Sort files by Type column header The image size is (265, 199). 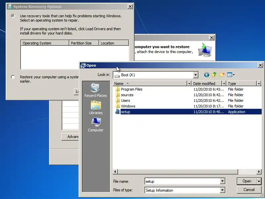241,84
